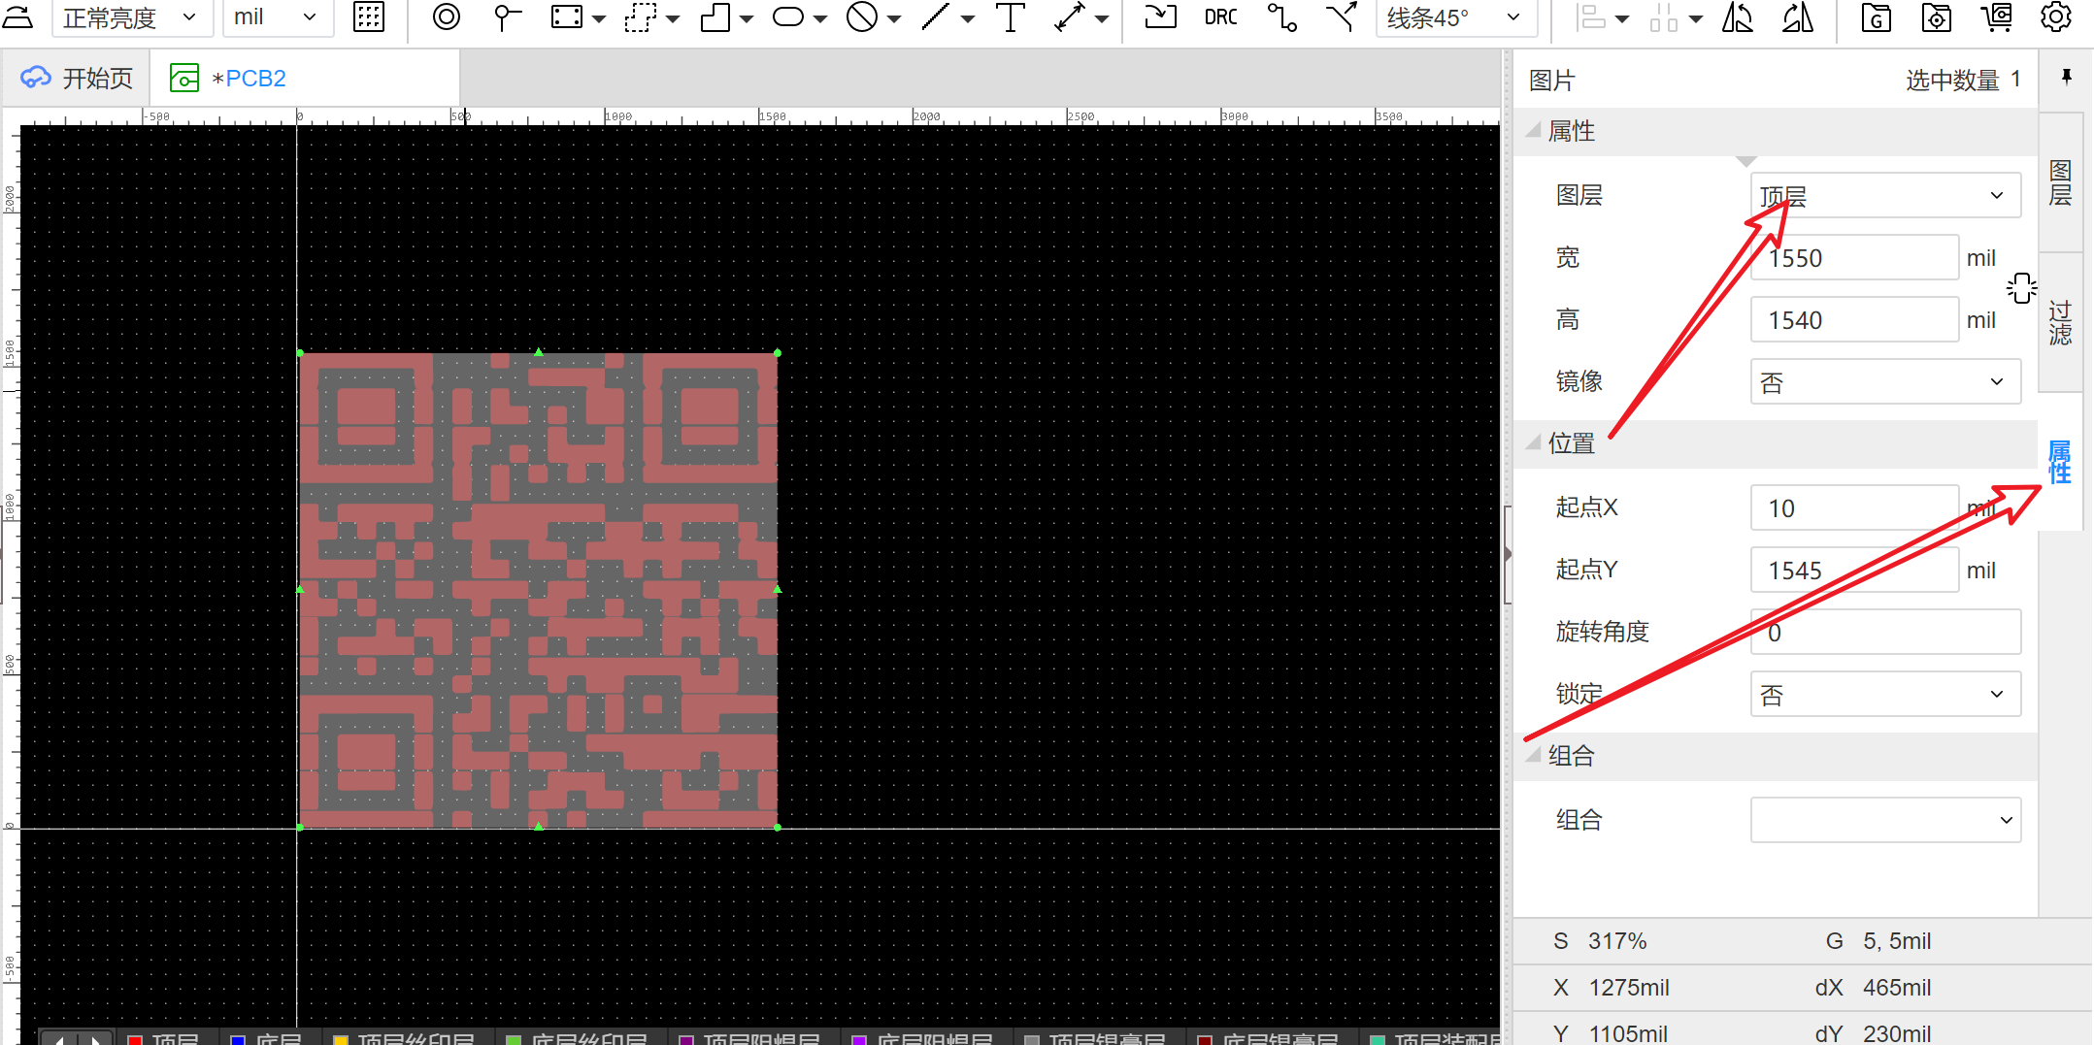Click the 旋转角度 rotation field
This screenshot has width=2094, height=1045.
1885,632
